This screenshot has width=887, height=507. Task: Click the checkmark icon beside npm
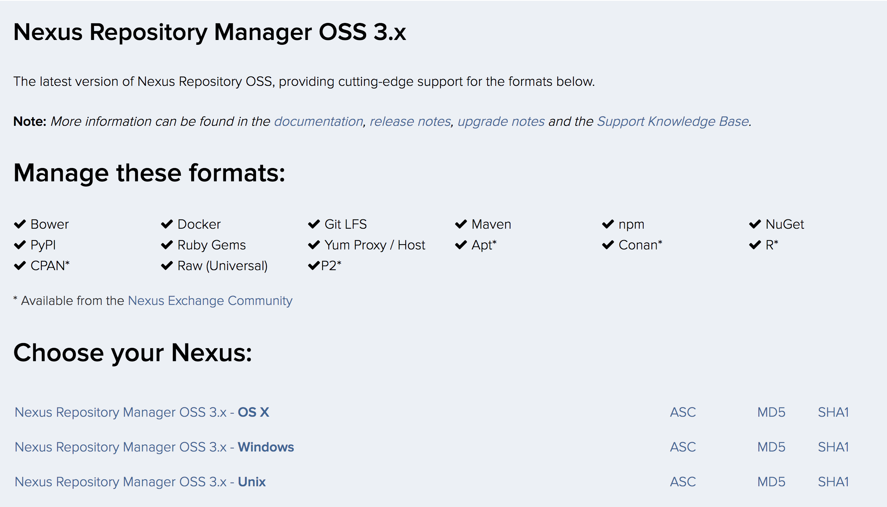pos(608,224)
